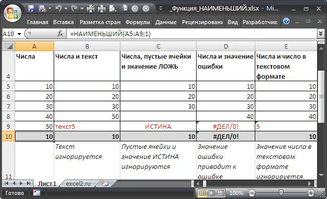Click the Redo arrow icon
This screenshot has height=199, width=327.
[x=74, y=9]
